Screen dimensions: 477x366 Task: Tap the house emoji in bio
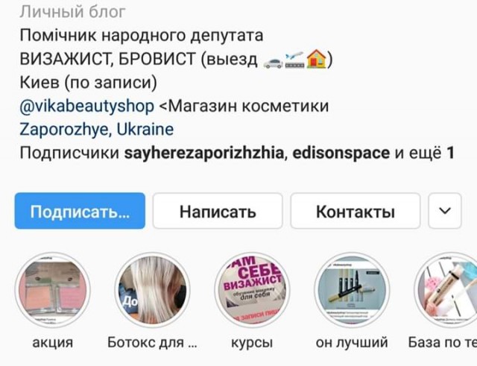click(317, 59)
